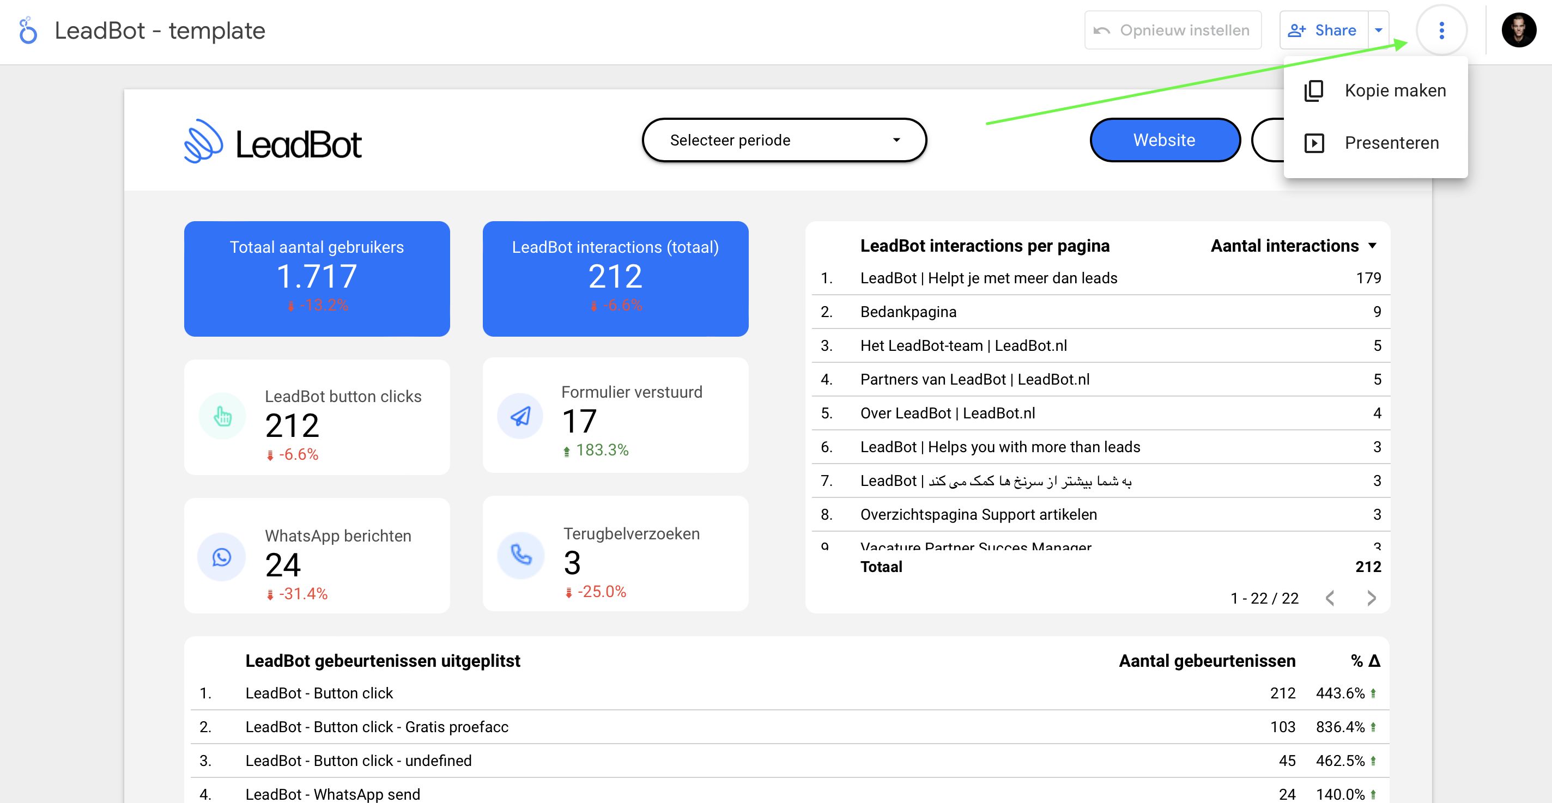This screenshot has height=803, width=1552.
Task: Go to next table page arrow
Action: tap(1371, 598)
